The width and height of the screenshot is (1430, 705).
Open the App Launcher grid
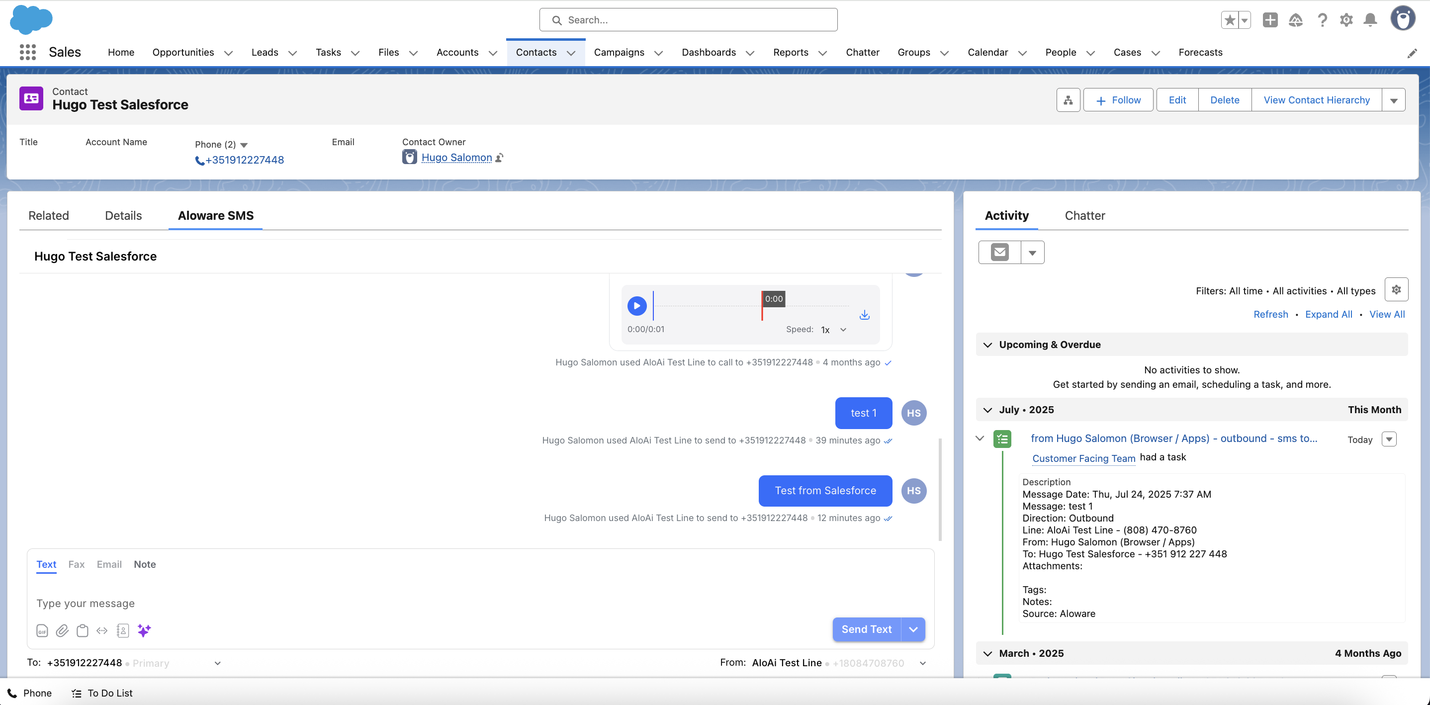click(x=28, y=52)
